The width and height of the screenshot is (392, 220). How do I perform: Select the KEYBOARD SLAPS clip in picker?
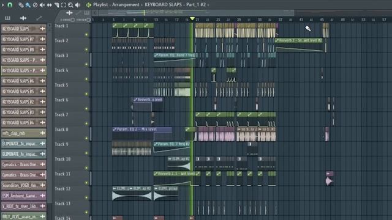coord(24,29)
